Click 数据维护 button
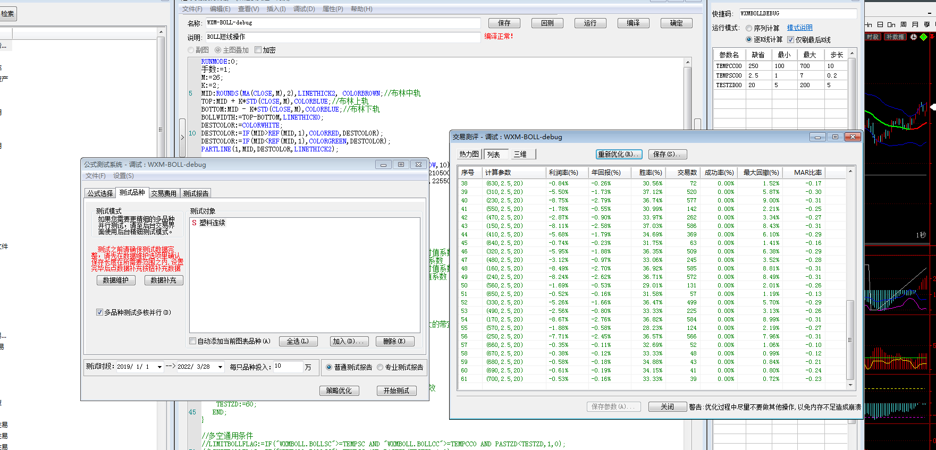 pyautogui.click(x=116, y=280)
